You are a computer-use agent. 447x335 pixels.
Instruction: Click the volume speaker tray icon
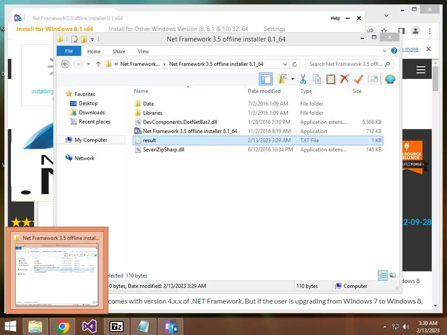tap(406, 327)
